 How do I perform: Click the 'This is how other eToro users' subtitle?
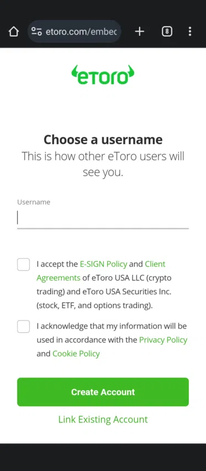click(x=103, y=156)
